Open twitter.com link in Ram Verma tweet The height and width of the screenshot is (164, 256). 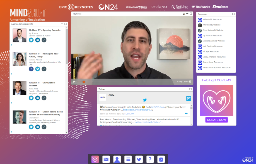(x=149, y=122)
